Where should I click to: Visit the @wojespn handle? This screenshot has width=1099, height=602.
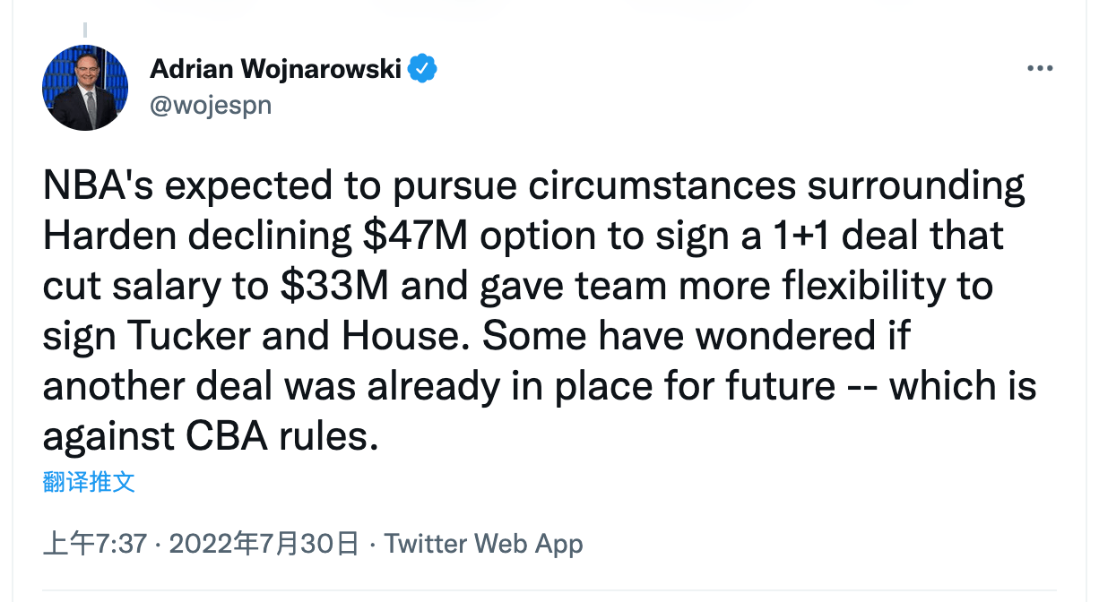pyautogui.click(x=211, y=105)
